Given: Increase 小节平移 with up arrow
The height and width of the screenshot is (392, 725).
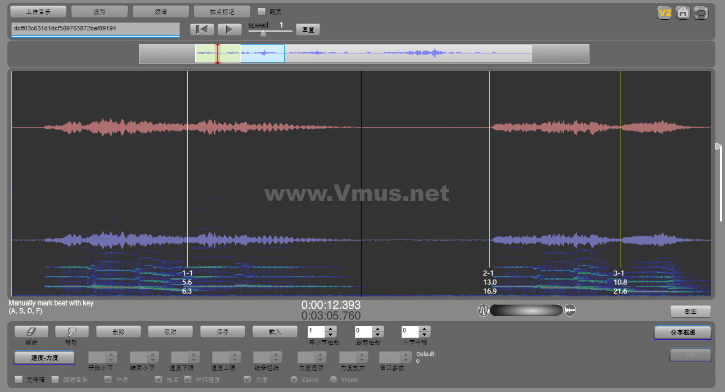Looking at the screenshot, I should pos(425,329).
